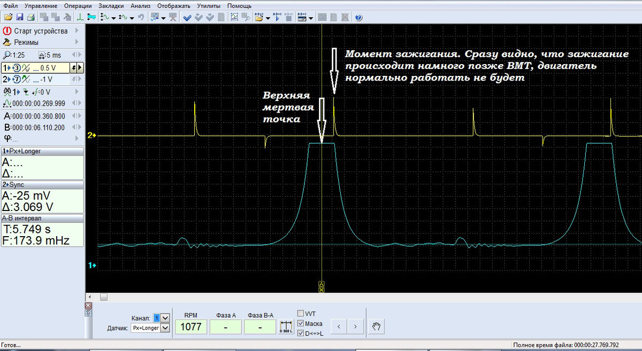Toggle the D<÷>L checkbox
Screen dimensions: 642x351
click(x=301, y=333)
